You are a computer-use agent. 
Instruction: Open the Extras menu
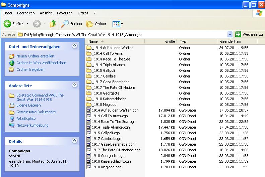(x=83, y=13)
